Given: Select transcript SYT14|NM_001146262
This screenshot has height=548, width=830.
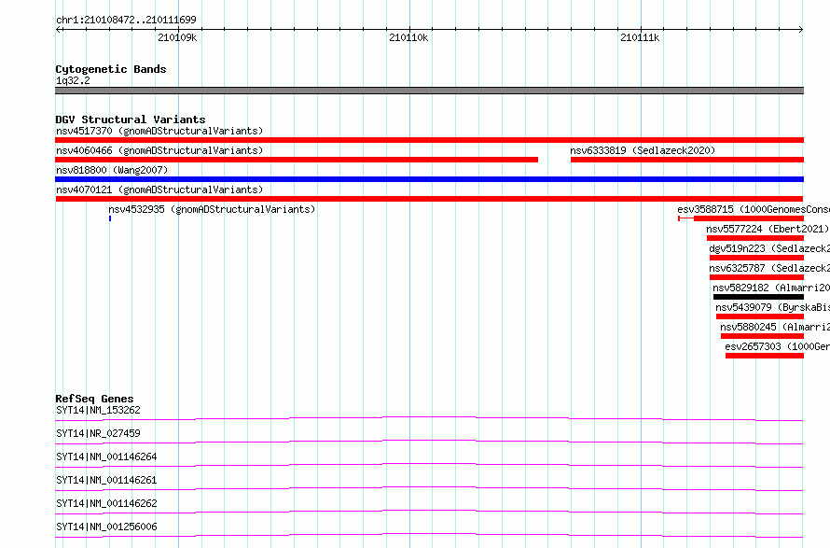Looking at the screenshot, I should click(106, 503).
